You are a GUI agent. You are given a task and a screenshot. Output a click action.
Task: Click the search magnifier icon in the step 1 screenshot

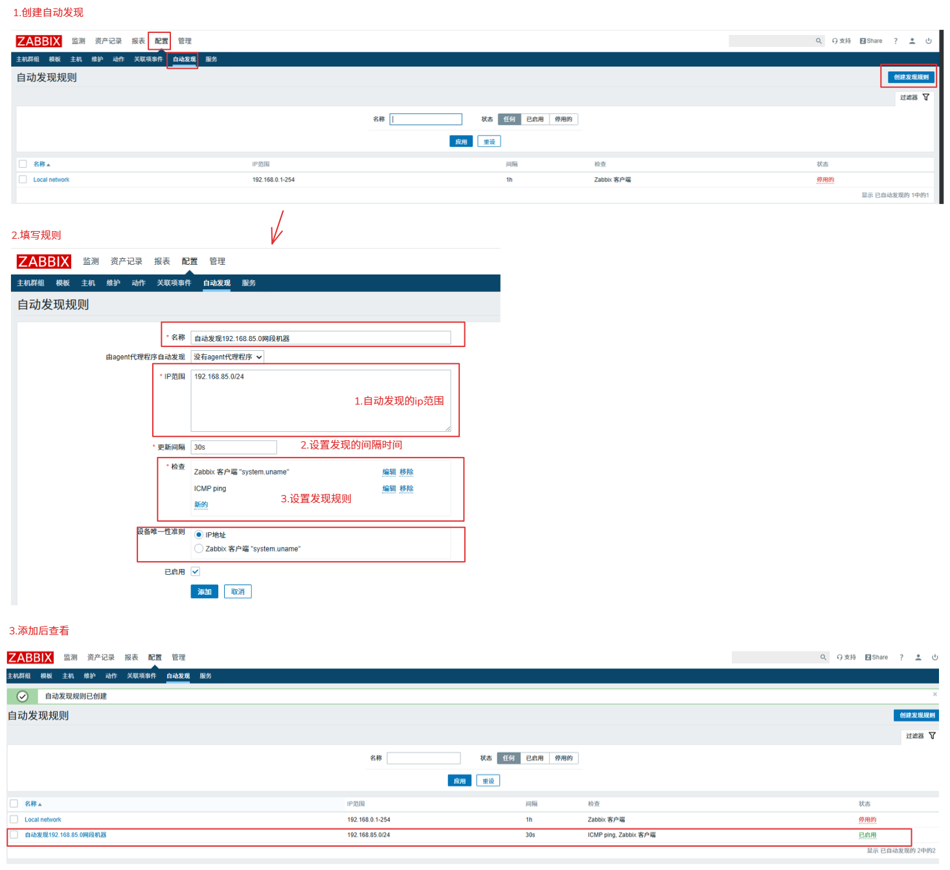point(819,41)
